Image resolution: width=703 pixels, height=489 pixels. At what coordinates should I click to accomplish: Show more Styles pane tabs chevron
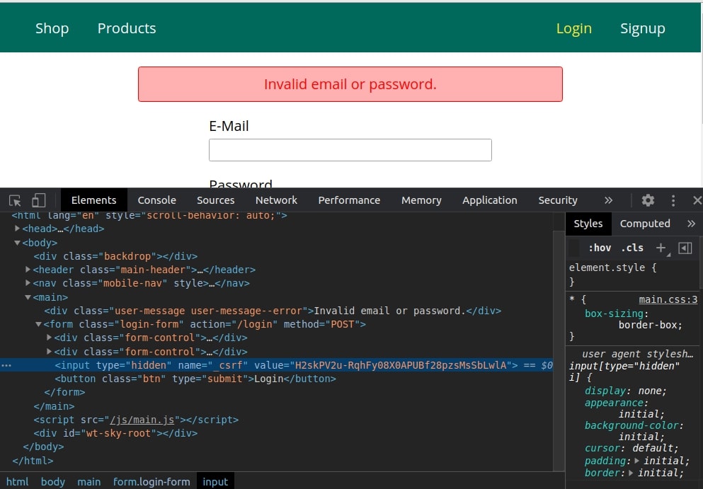point(691,224)
